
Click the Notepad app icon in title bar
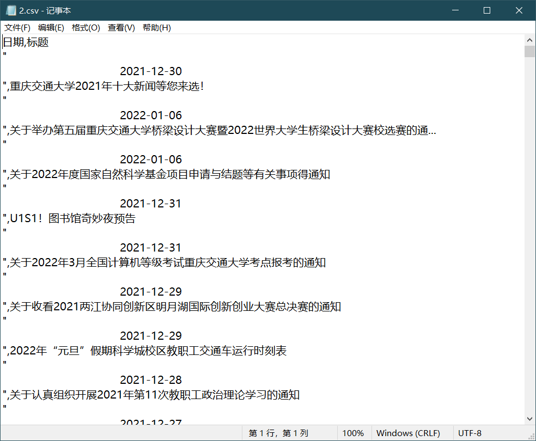pos(11,10)
